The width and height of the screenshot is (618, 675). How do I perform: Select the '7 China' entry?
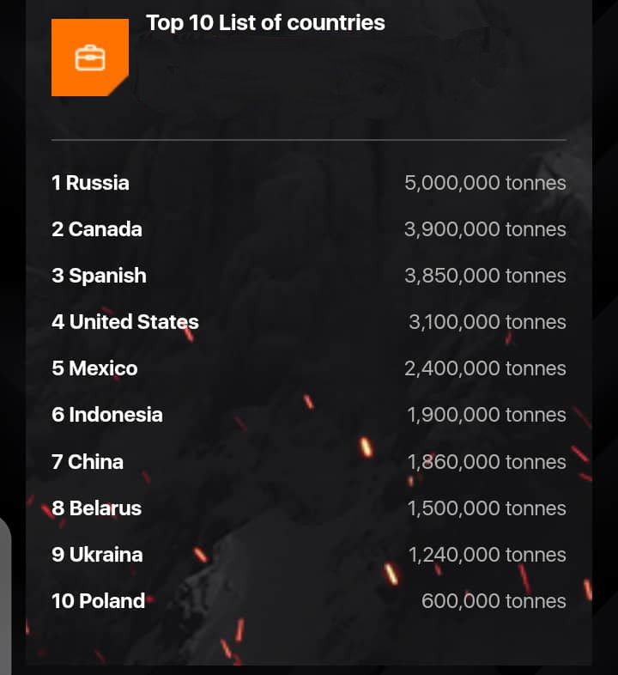88,462
